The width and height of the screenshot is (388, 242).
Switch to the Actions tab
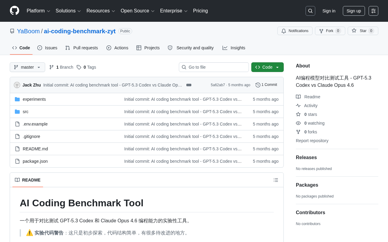(x=117, y=48)
